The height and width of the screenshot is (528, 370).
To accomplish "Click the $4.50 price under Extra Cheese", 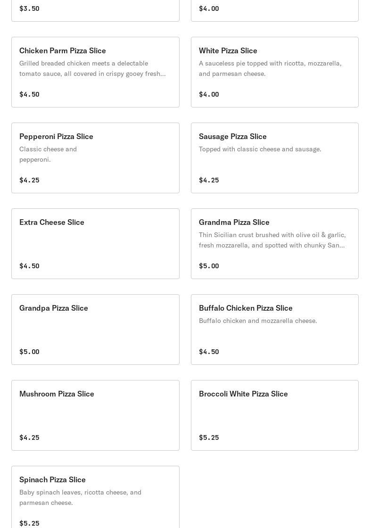I will 29,266.
